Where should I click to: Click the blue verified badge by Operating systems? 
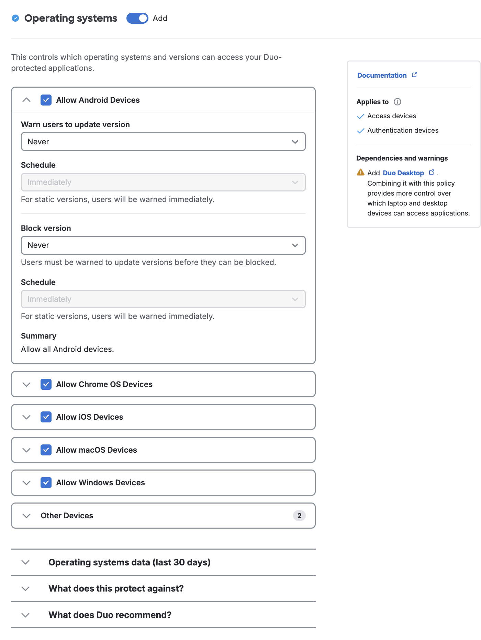pos(15,18)
